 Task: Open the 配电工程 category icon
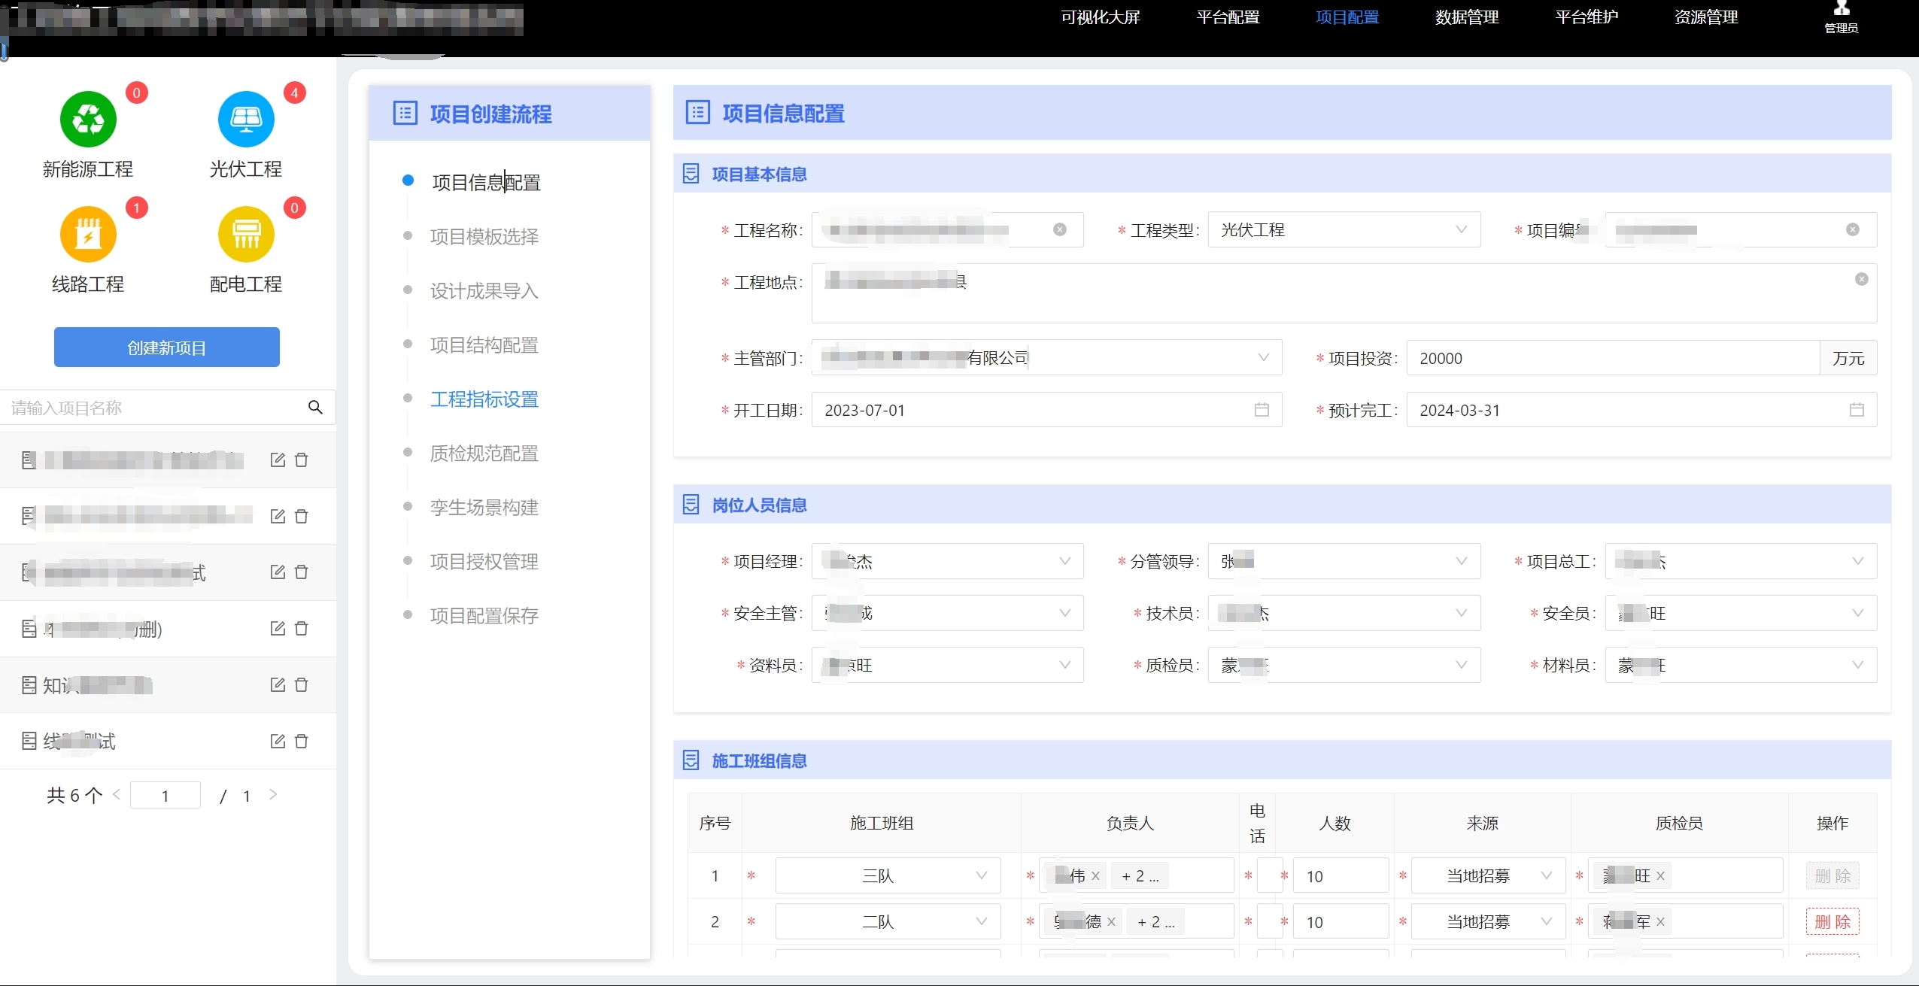tap(246, 234)
